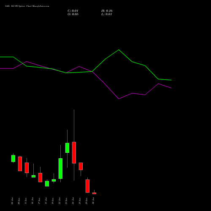The width and height of the screenshot is (211, 211).
Task: Click the tiny red candle above 30 Jun
Action: pyautogui.click(x=94, y=193)
